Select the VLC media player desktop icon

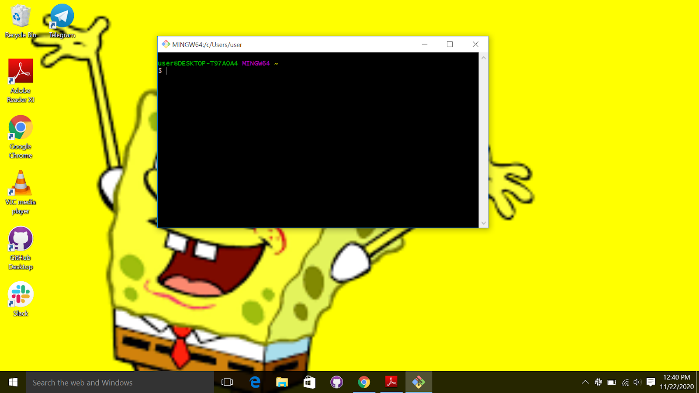point(21,193)
